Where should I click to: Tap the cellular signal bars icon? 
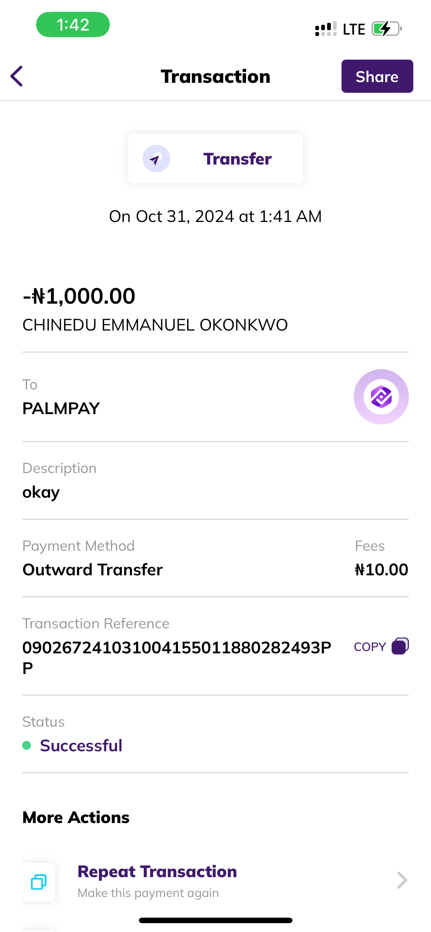click(x=326, y=29)
